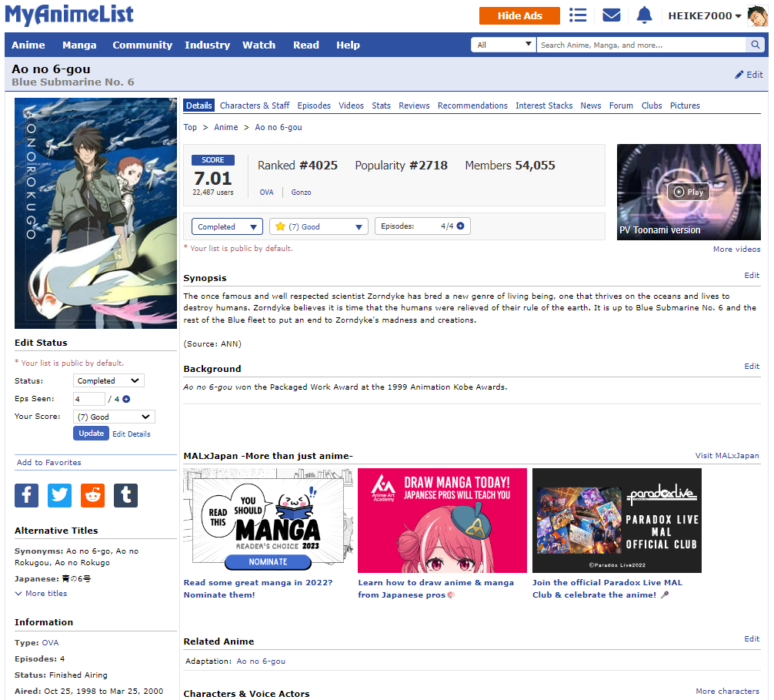This screenshot has width=774, height=700.
Task: Click the search magnifier button
Action: click(756, 45)
